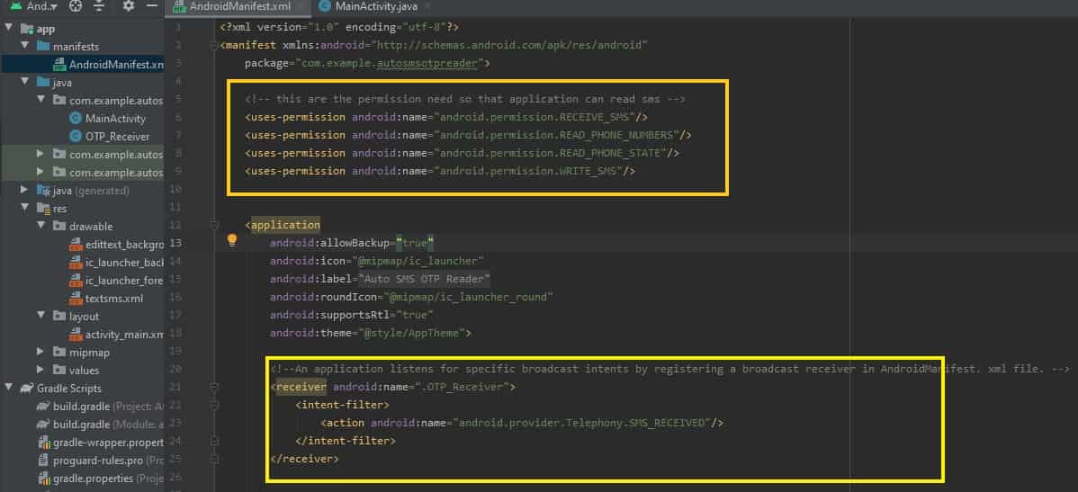The image size is (1078, 492).
Task: Open textsms.xml in drawable folder
Action: click(114, 299)
